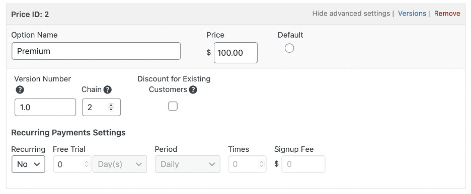
Task: Open the Recurring dropdown set to No
Action: [28, 164]
